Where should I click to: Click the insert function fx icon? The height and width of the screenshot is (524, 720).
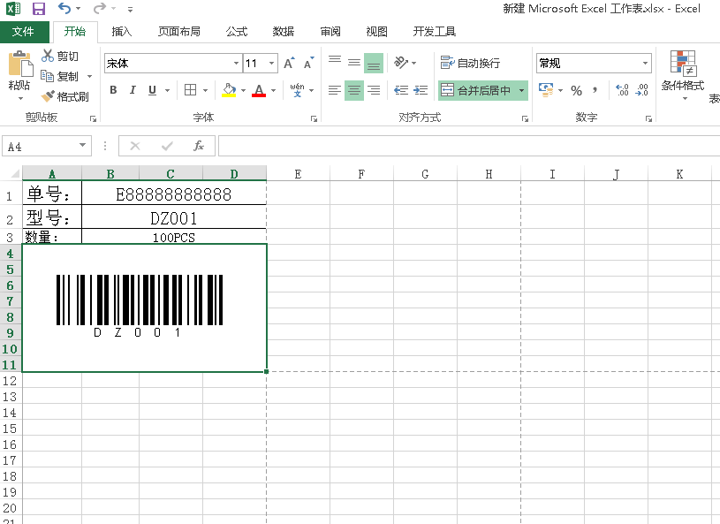(x=199, y=146)
